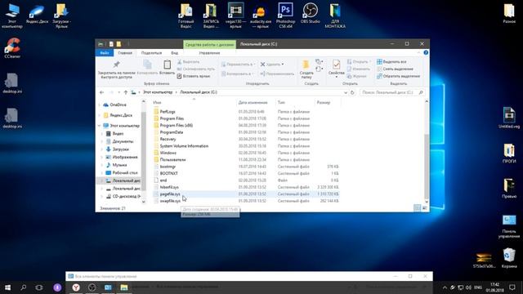Expand Музыка tree node

[102, 165]
